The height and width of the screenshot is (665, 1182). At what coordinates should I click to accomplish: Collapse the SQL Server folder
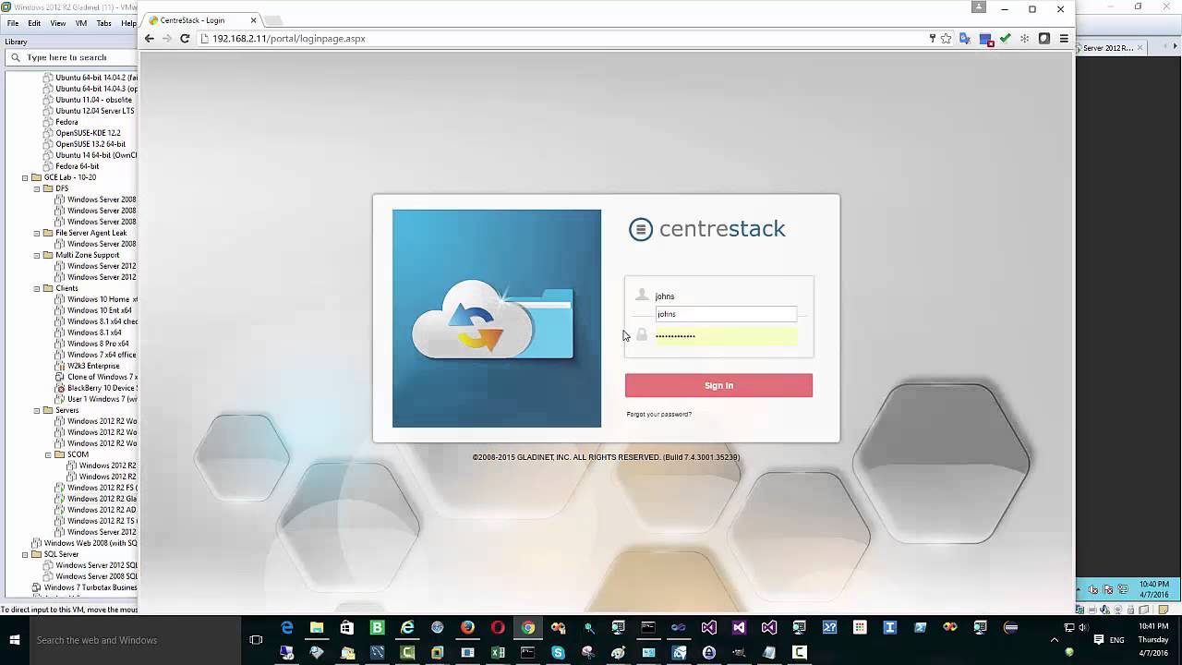(25, 554)
